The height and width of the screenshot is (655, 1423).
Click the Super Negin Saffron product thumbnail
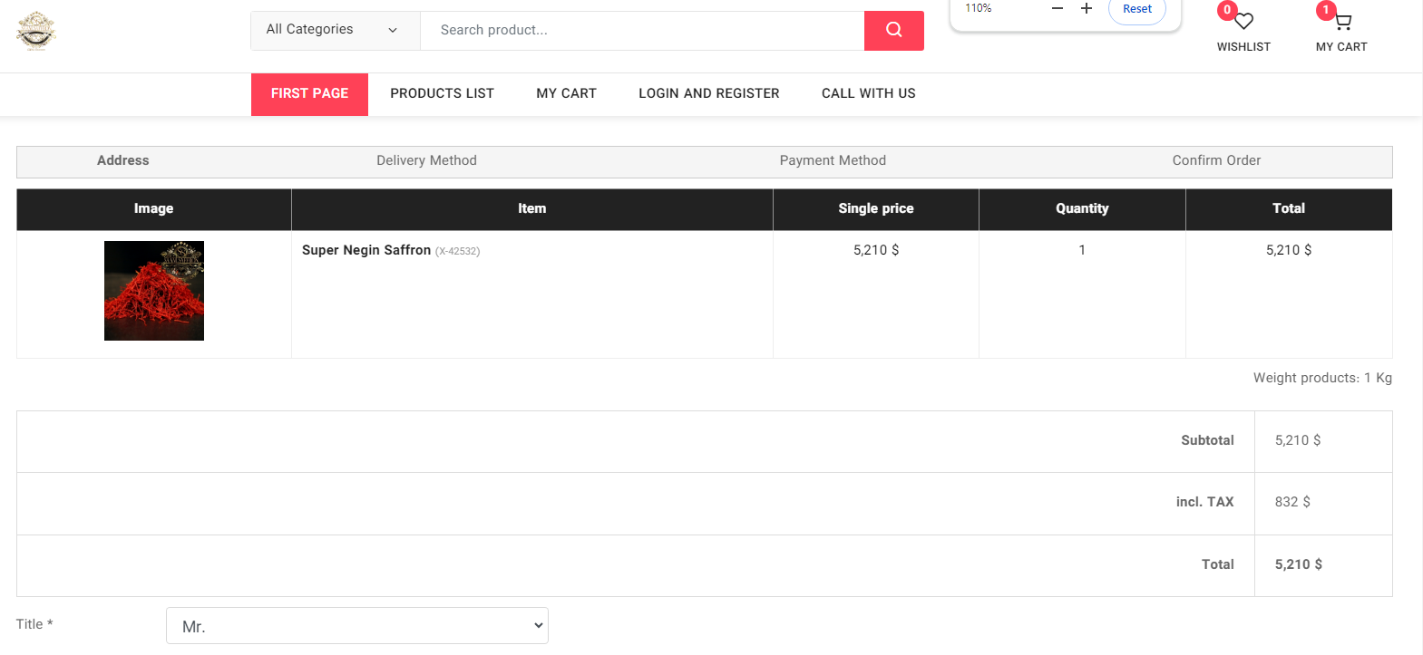tap(154, 291)
